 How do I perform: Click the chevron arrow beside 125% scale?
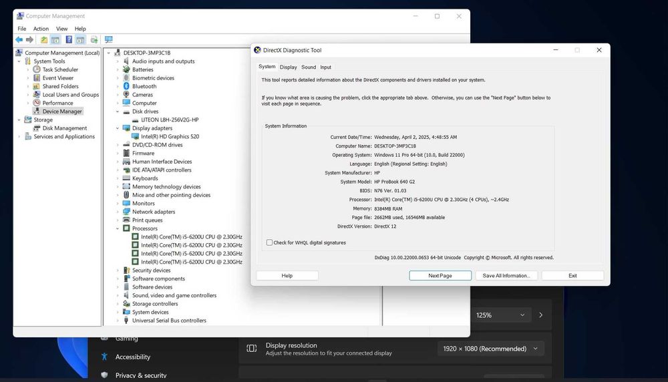[x=541, y=315]
